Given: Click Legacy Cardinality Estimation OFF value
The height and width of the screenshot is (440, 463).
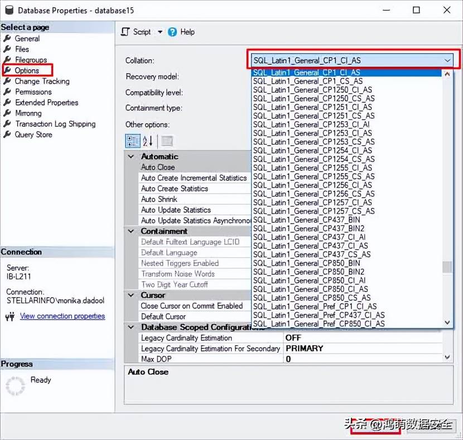Looking at the screenshot, I should [363, 338].
